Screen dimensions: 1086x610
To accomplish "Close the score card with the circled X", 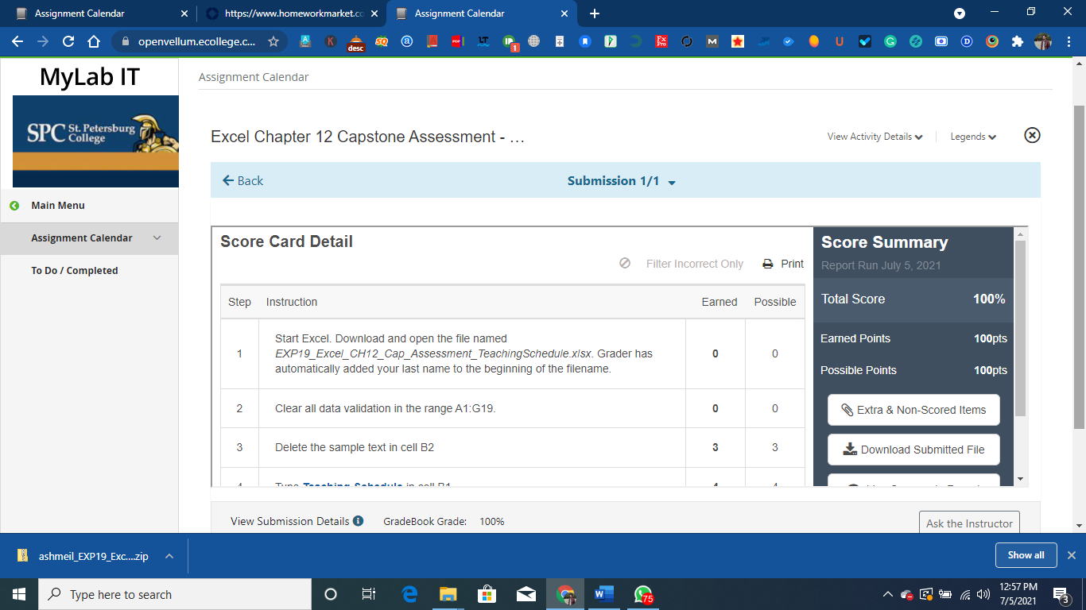I will (x=1032, y=135).
